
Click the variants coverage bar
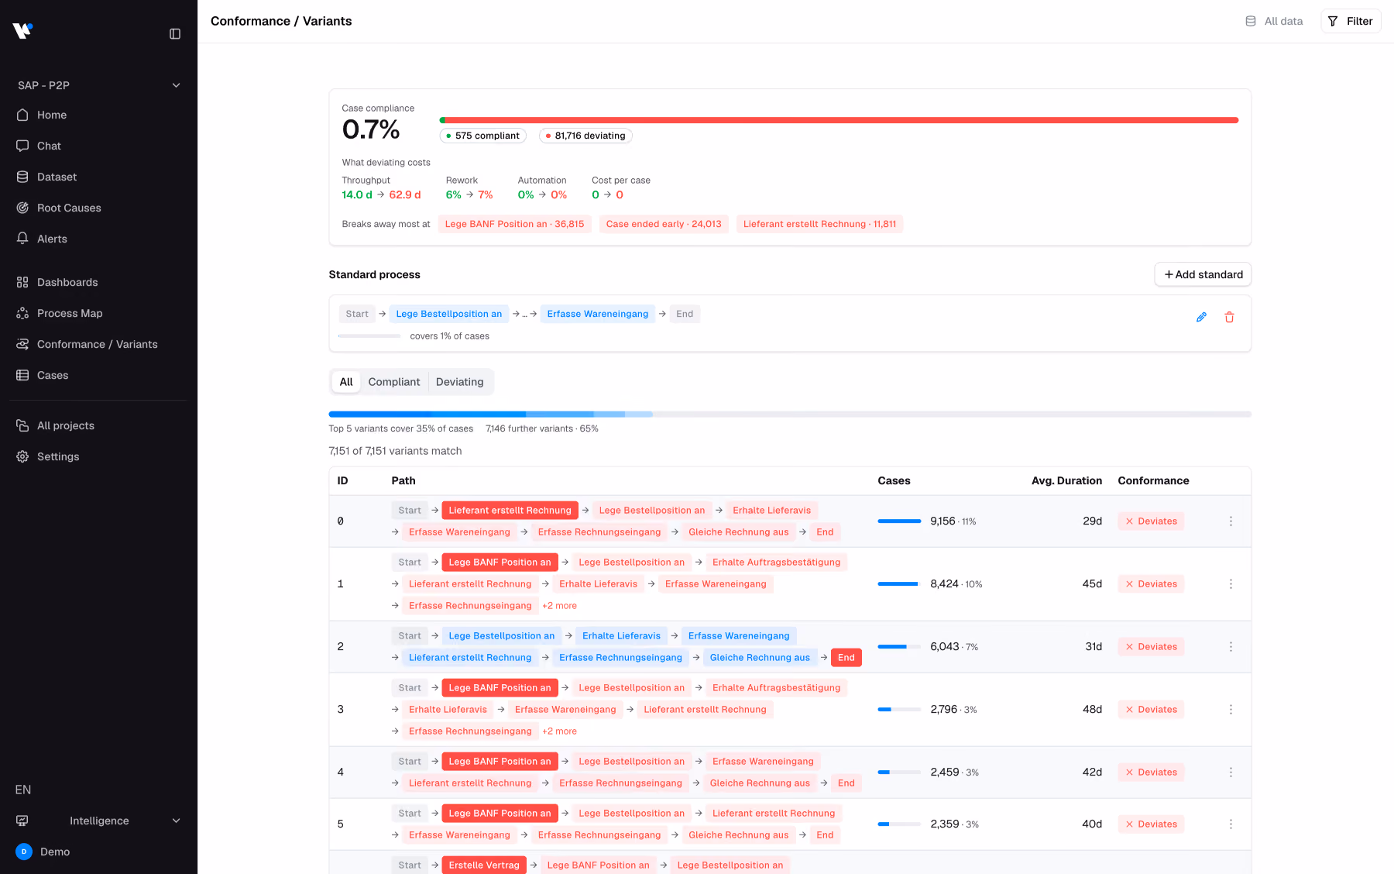coord(790,415)
